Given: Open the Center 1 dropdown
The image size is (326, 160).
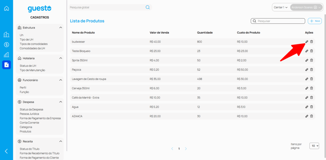Looking at the screenshot, I should [281, 7].
